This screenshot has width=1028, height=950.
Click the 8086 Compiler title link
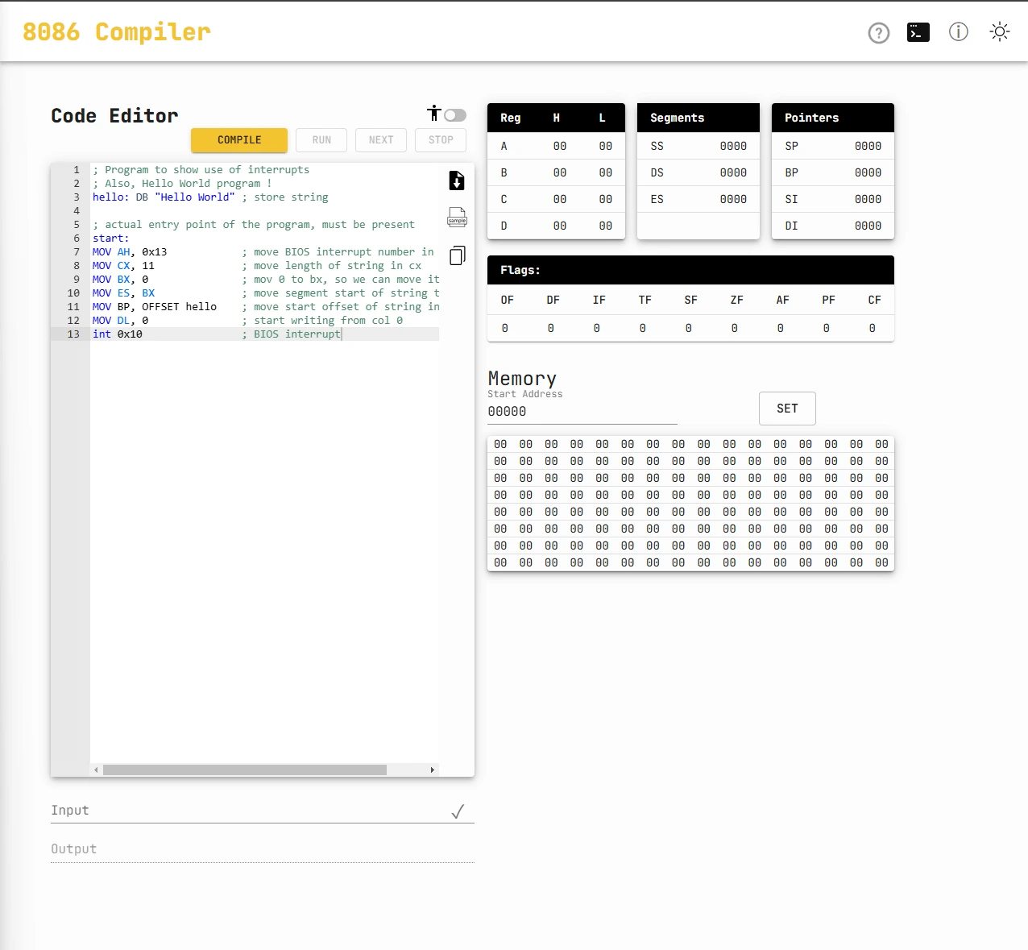(117, 31)
